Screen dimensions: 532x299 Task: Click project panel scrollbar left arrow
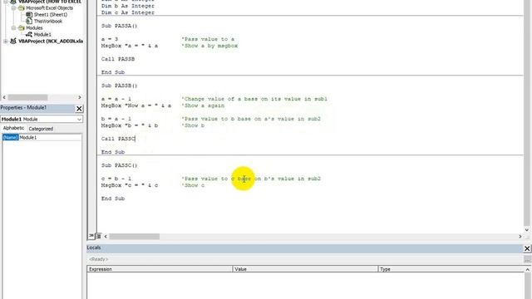(x=4, y=97)
